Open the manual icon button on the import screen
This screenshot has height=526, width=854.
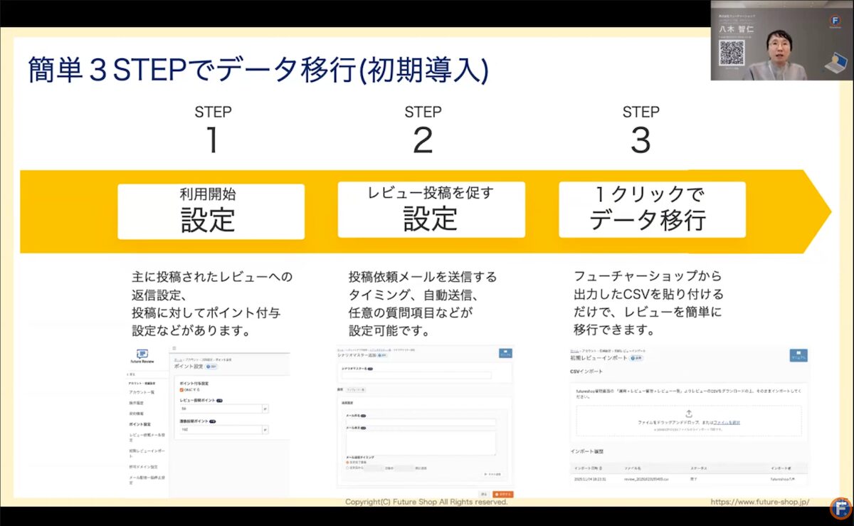(x=798, y=355)
